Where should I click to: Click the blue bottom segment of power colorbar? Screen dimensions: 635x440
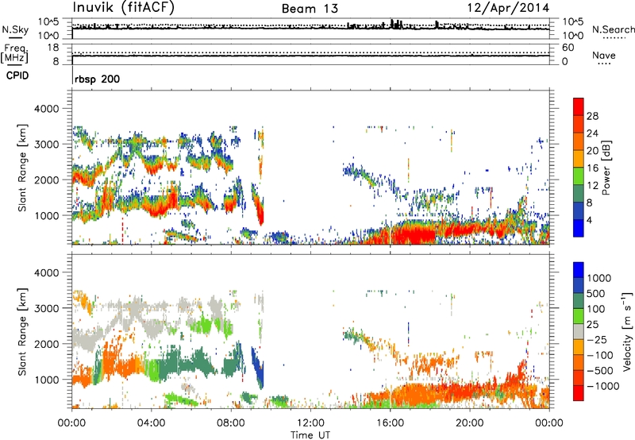click(x=579, y=228)
